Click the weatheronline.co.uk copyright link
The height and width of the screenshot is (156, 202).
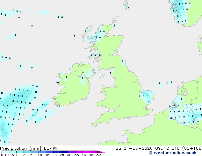coord(173,153)
